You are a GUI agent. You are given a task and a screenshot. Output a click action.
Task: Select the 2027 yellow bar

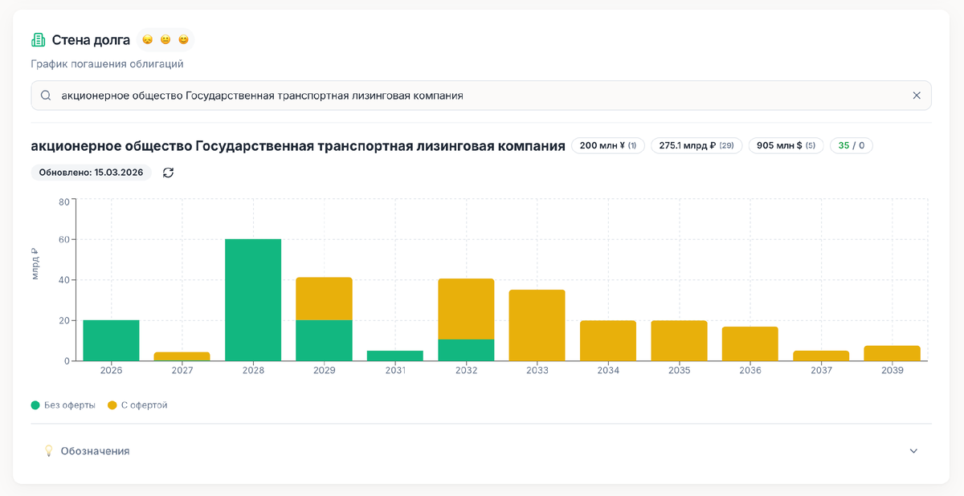click(x=182, y=356)
